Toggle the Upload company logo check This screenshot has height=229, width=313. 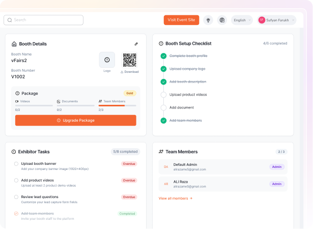coord(163,69)
